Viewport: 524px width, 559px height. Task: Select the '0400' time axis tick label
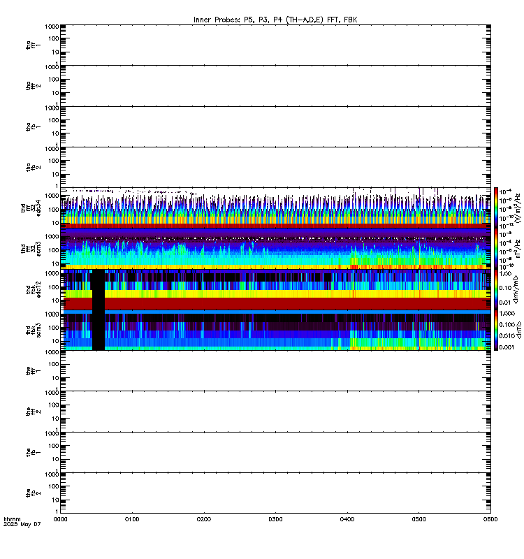347,519
